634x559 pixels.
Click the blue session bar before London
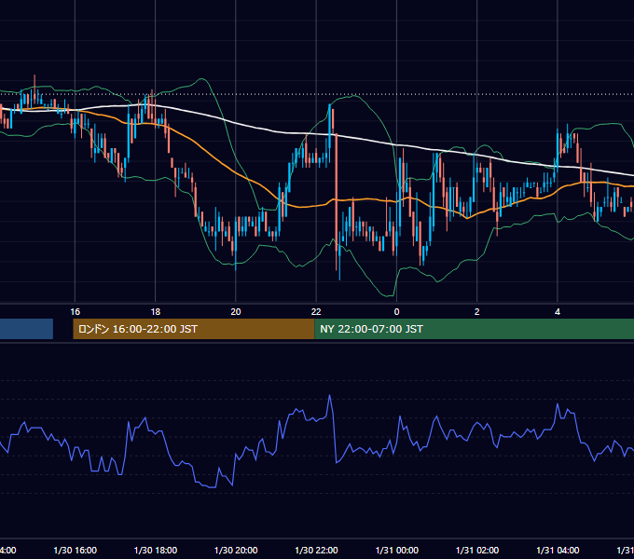26,329
